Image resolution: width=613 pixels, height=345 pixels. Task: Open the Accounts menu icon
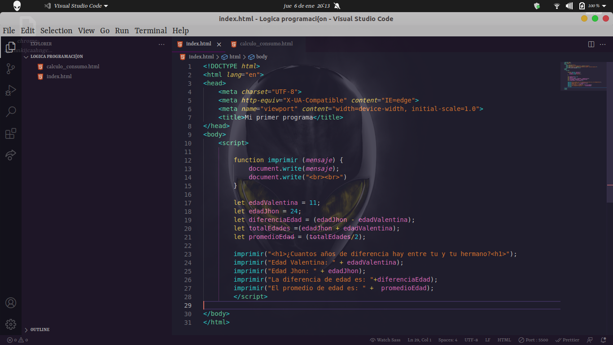(11, 303)
